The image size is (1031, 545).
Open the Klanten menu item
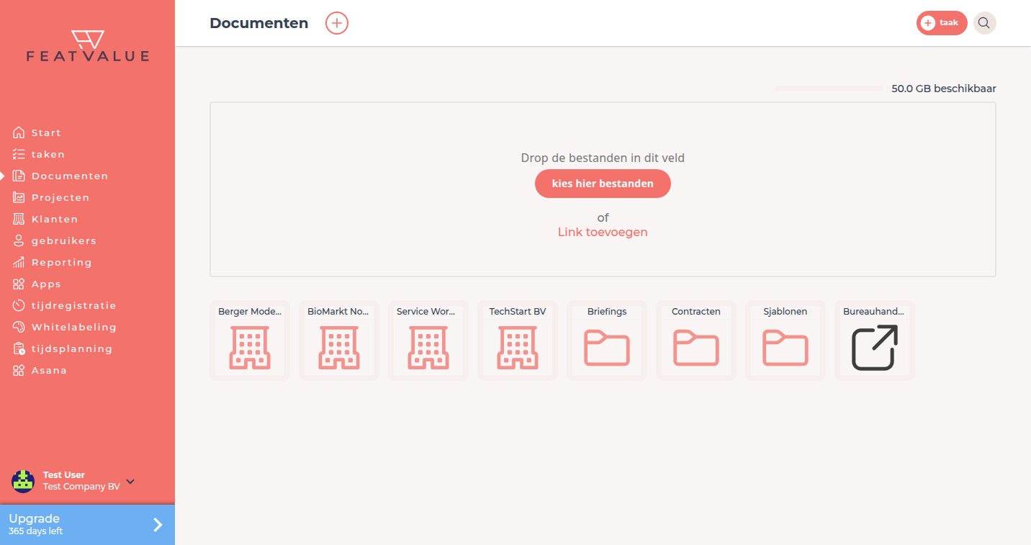tap(55, 219)
